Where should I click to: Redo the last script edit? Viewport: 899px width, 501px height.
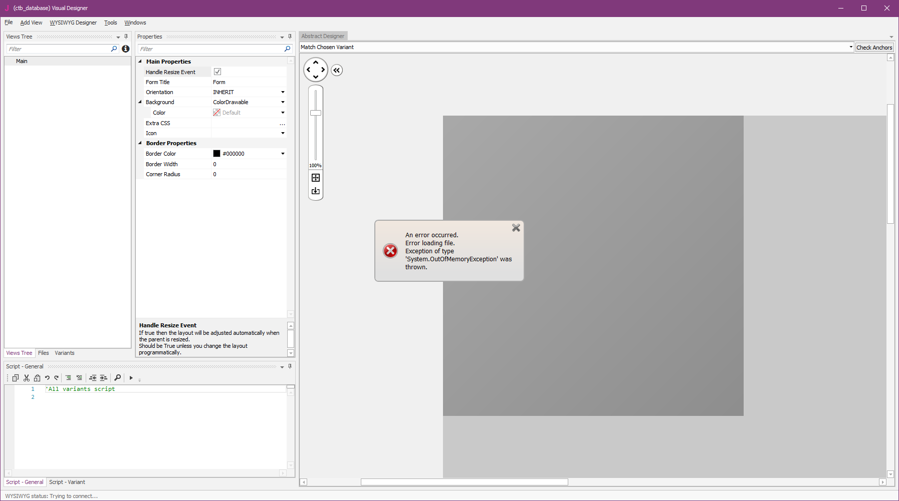pyautogui.click(x=57, y=378)
